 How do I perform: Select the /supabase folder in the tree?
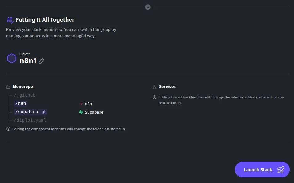click(28, 112)
